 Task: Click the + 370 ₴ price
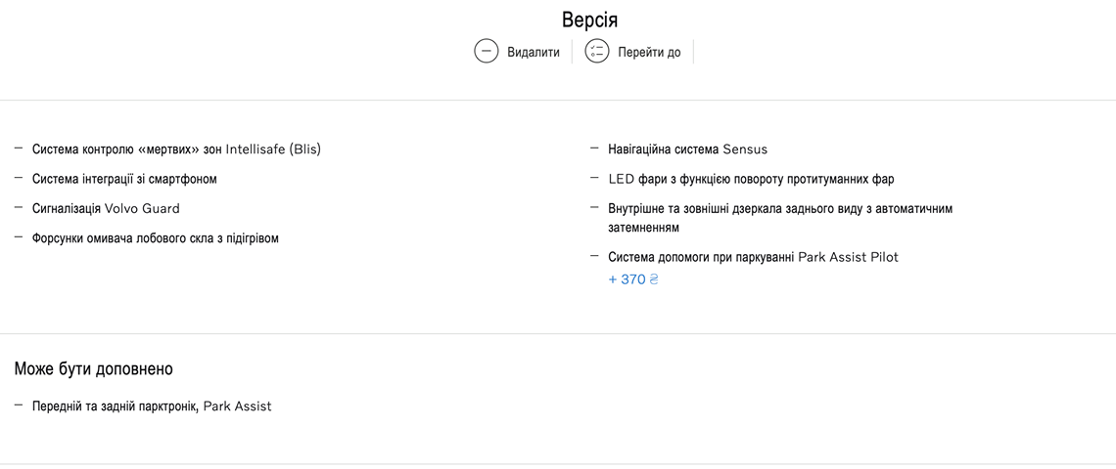(x=633, y=279)
